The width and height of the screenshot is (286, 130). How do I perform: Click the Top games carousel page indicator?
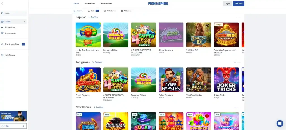click(237, 62)
